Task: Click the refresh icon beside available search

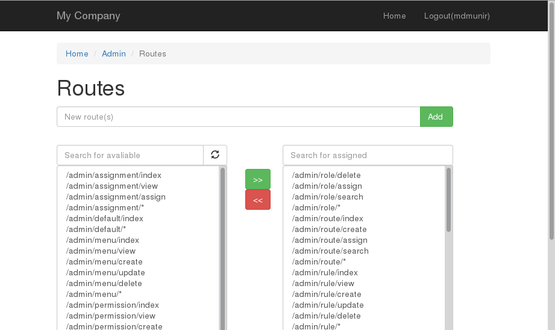Action: click(215, 155)
